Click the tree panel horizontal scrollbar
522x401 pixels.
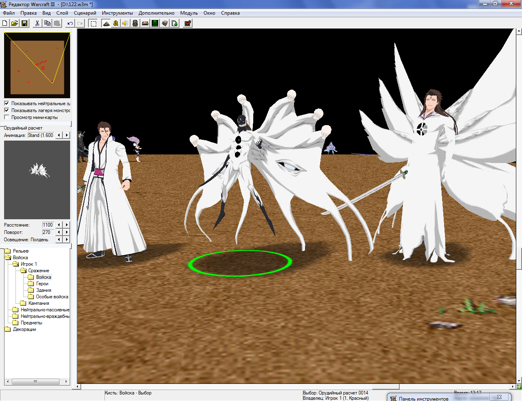pos(37,382)
